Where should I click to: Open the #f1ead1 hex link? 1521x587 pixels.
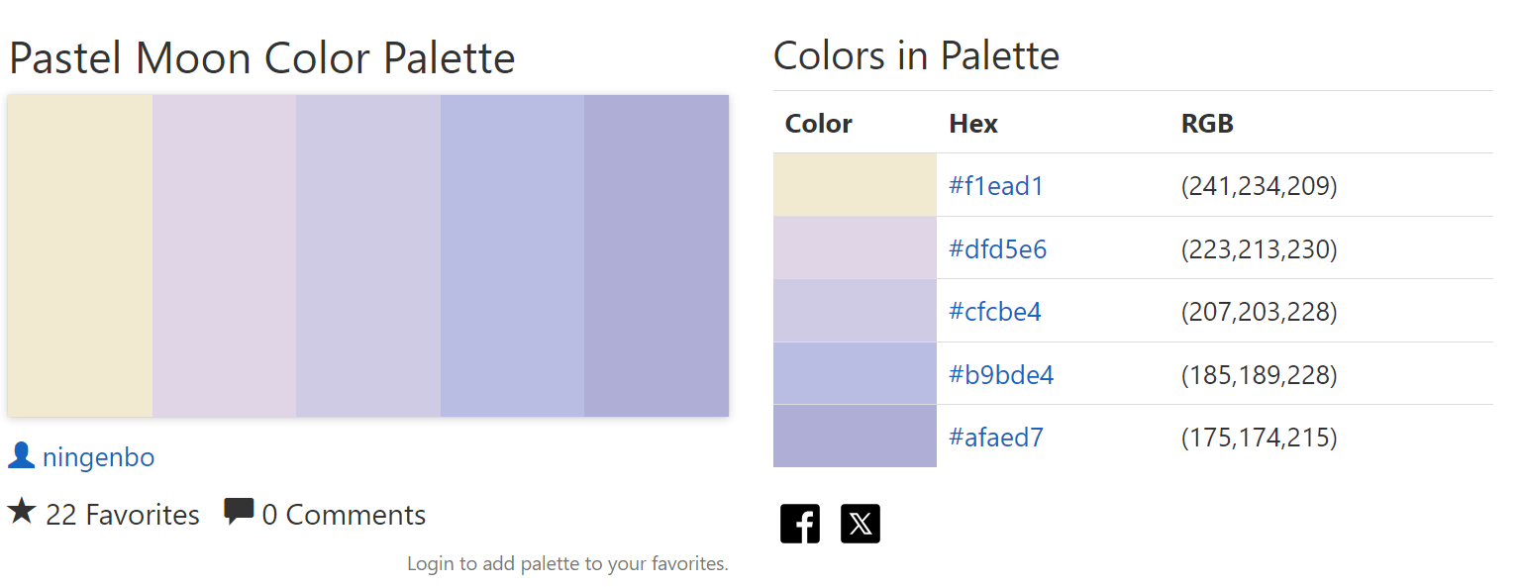(996, 186)
